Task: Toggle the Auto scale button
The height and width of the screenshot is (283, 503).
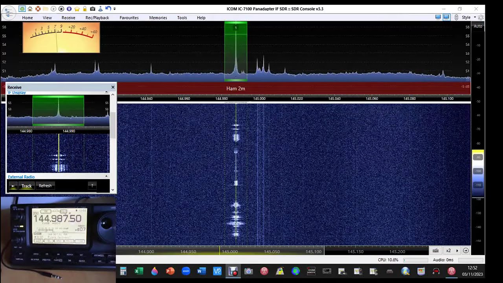Action: click(478, 26)
